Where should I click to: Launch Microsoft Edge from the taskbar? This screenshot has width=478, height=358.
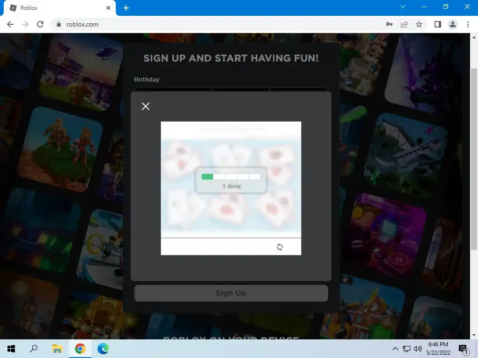click(103, 349)
